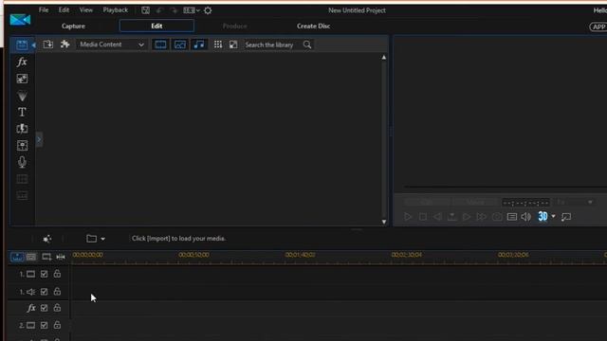This screenshot has height=341, width=607.
Task: Click the preview volume speaker icon
Action: point(526,217)
